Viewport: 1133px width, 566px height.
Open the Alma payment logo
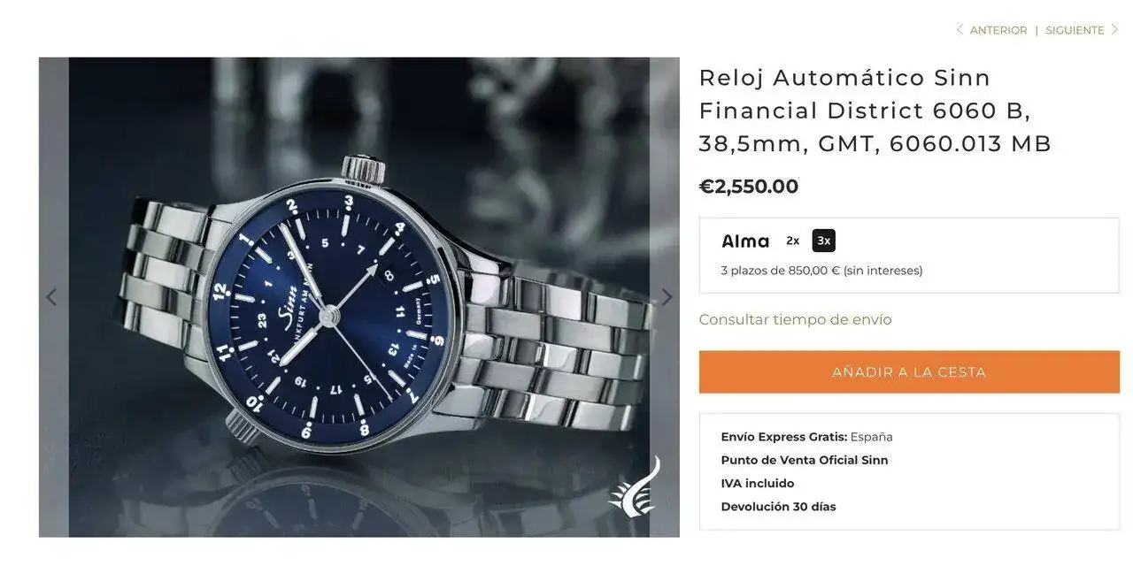click(745, 241)
